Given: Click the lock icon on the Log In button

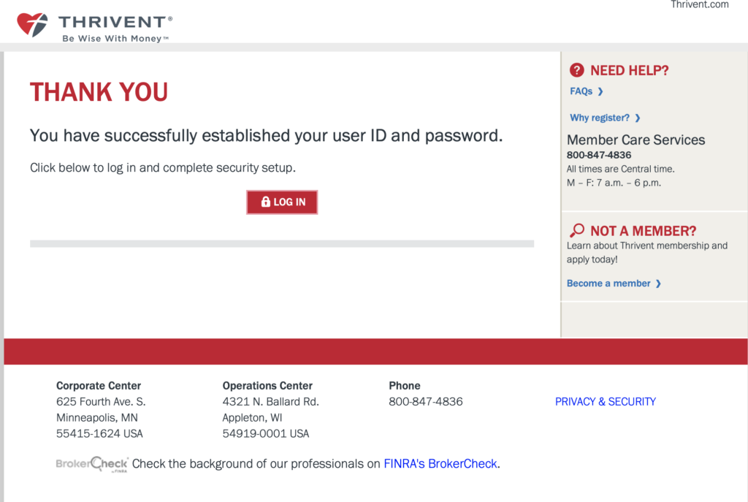Looking at the screenshot, I should click(265, 202).
